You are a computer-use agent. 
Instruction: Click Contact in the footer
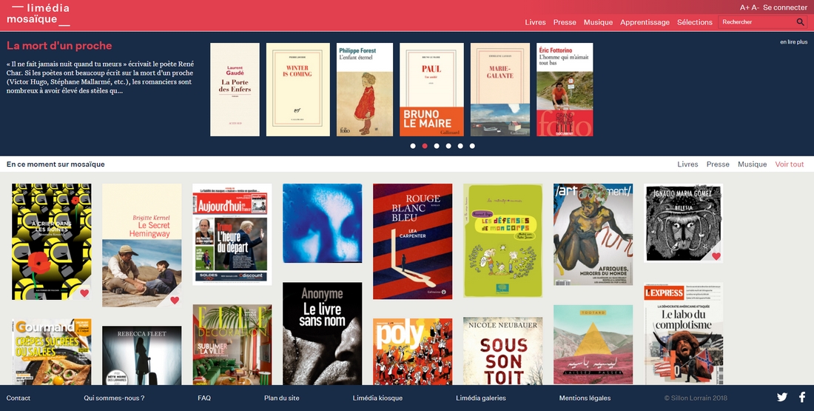tap(18, 398)
